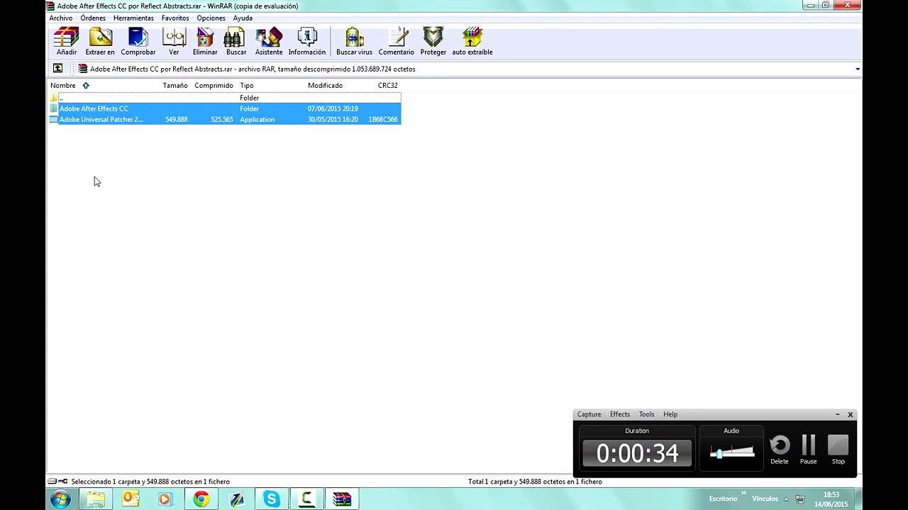The width and height of the screenshot is (908, 510).
Task: Click the Proteger toolbar icon
Action: pyautogui.click(x=433, y=42)
